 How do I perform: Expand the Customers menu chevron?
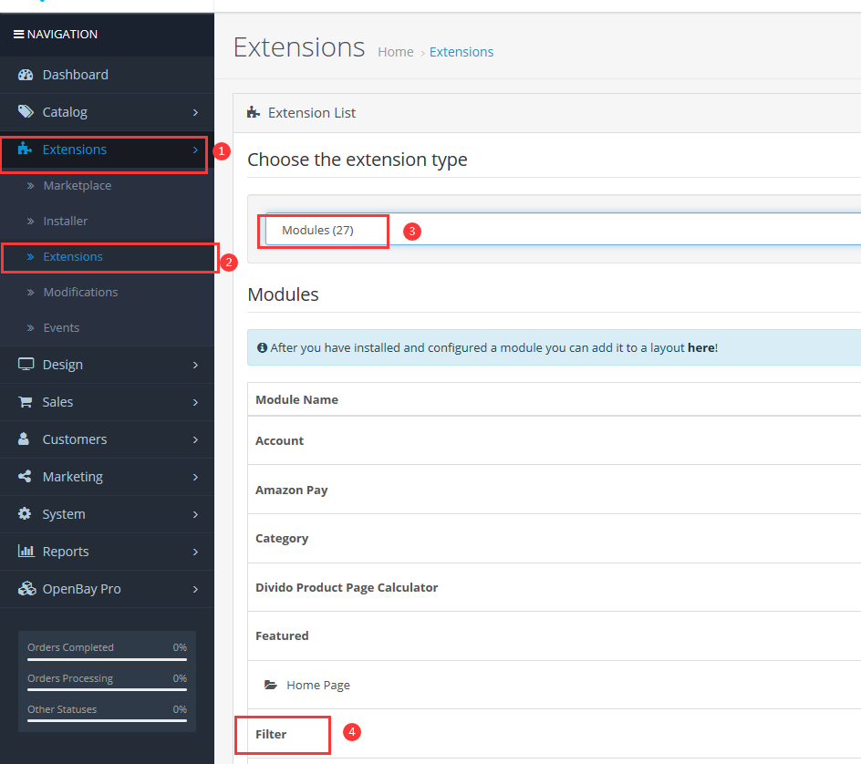click(195, 439)
